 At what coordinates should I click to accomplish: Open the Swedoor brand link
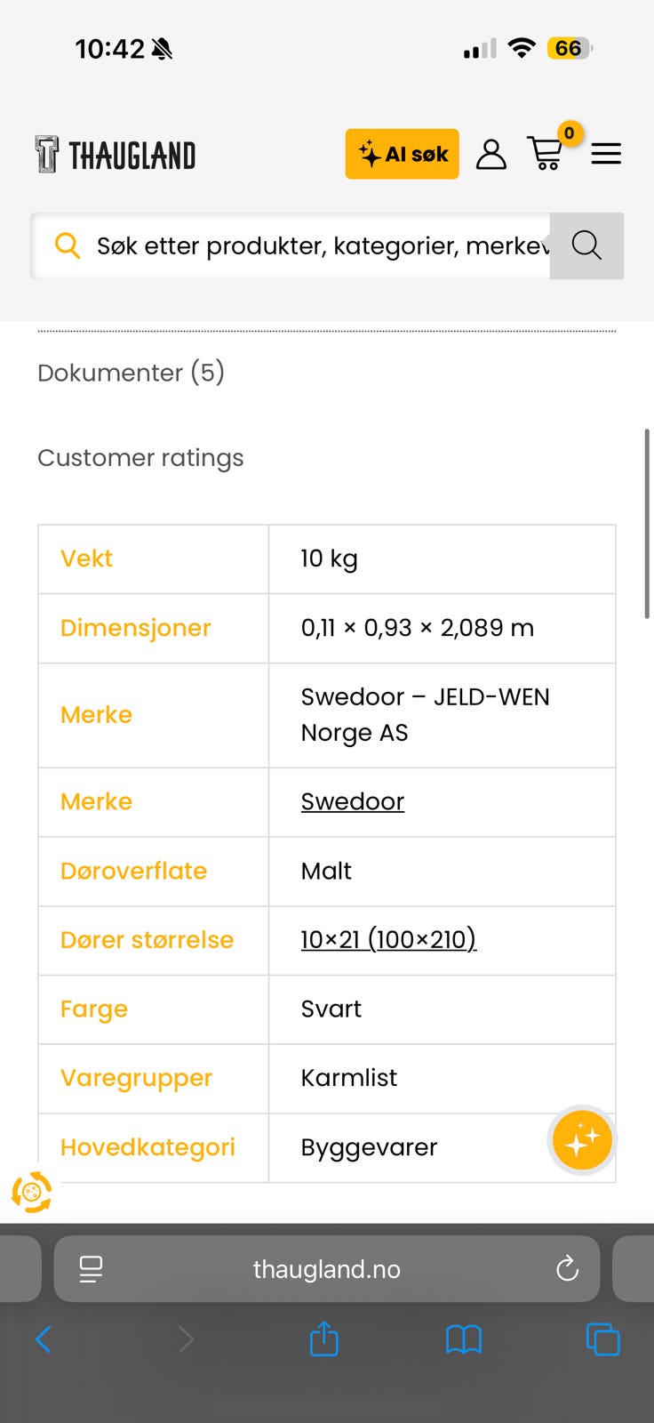tap(352, 801)
